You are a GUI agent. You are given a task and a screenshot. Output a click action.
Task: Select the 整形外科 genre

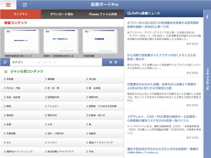(62, 115)
